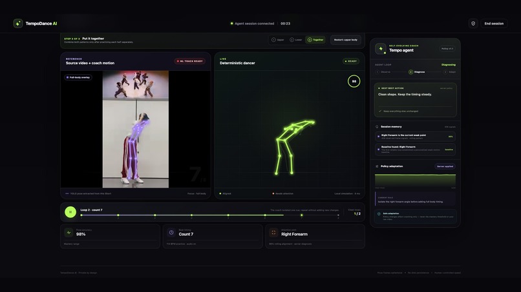This screenshot has width=521, height=292.
Task: Click the pose accuracy waveform icon
Action: click(x=69, y=233)
